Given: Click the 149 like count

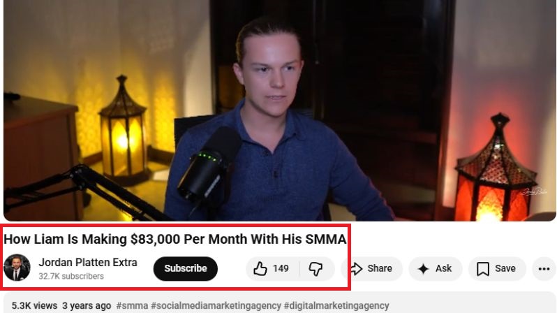Looking at the screenshot, I should point(281,268).
